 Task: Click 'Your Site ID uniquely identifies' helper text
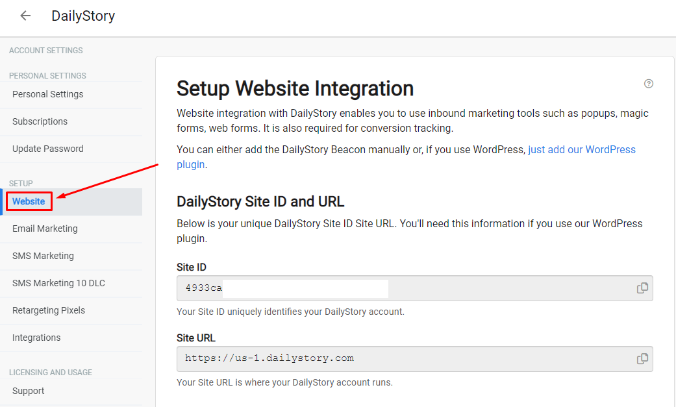290,312
